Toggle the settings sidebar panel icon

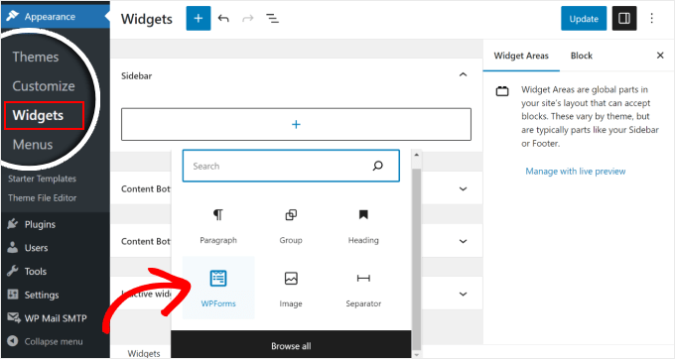pos(624,19)
